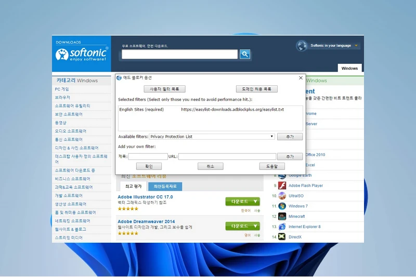Open the UltraISO link
The width and height of the screenshot is (416, 277).
pyautogui.click(x=296, y=196)
